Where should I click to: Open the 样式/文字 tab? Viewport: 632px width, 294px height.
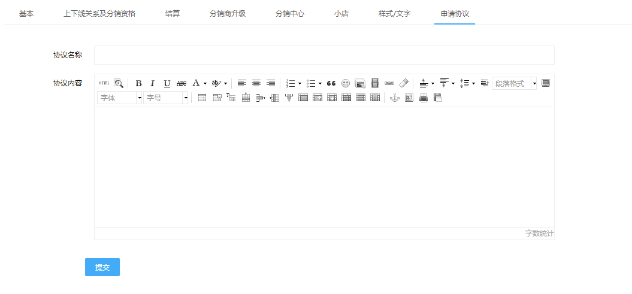395,14
